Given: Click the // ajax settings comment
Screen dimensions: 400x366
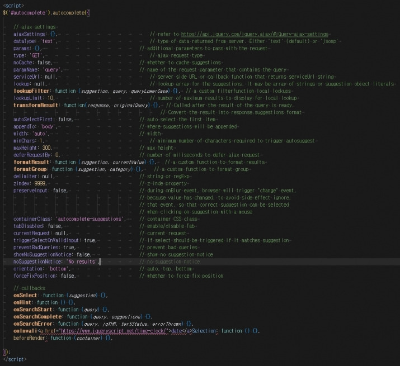Looking at the screenshot, I should 35,27.
